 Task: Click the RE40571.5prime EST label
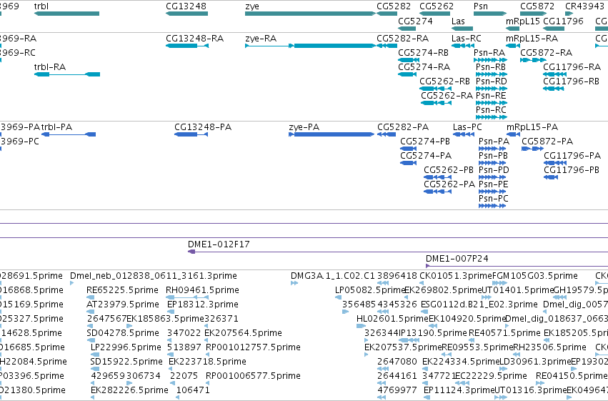pos(504,333)
